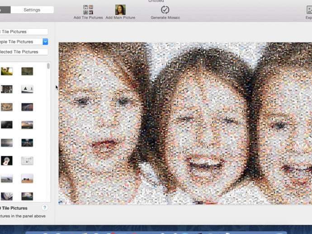Switch to the Settings tab

pos(32,10)
